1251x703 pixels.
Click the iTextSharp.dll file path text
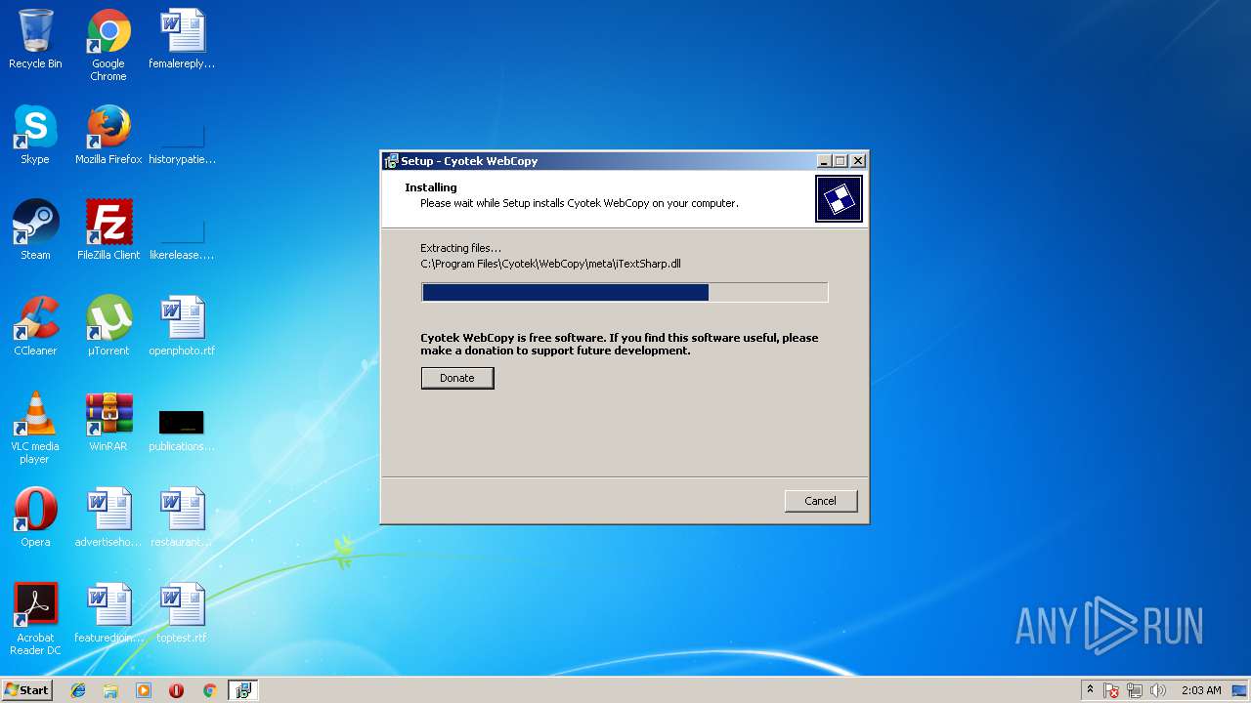tap(550, 264)
